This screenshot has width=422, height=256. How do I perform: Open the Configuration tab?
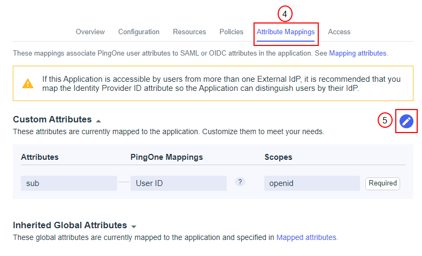pyautogui.click(x=139, y=32)
